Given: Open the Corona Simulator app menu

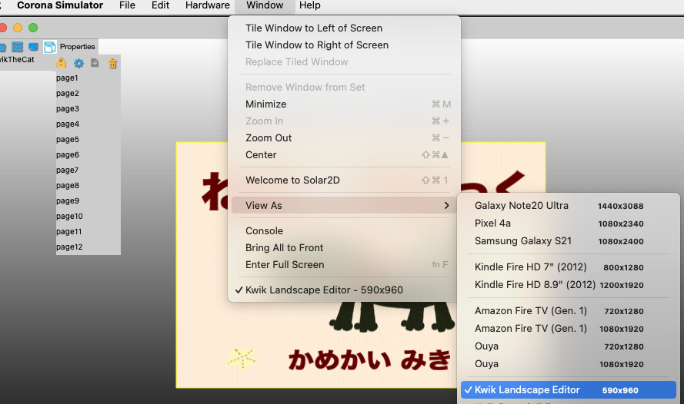Looking at the screenshot, I should pyautogui.click(x=60, y=5).
